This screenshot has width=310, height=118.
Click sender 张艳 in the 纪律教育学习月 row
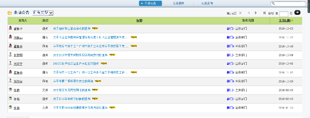click(17, 108)
